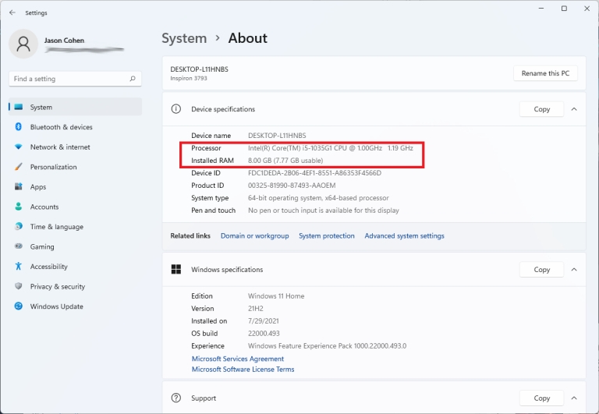Click the Gaming controller icon
The image size is (599, 414).
[x=19, y=246]
